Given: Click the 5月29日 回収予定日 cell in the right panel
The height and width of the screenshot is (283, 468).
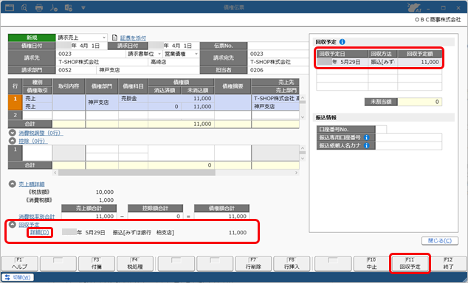Looking at the screenshot, I should [342, 62].
